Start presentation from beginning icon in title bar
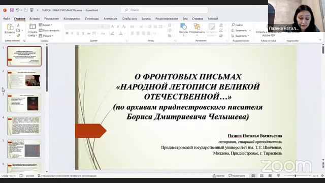The width and height of the screenshot is (325, 183). [x=31, y=10]
